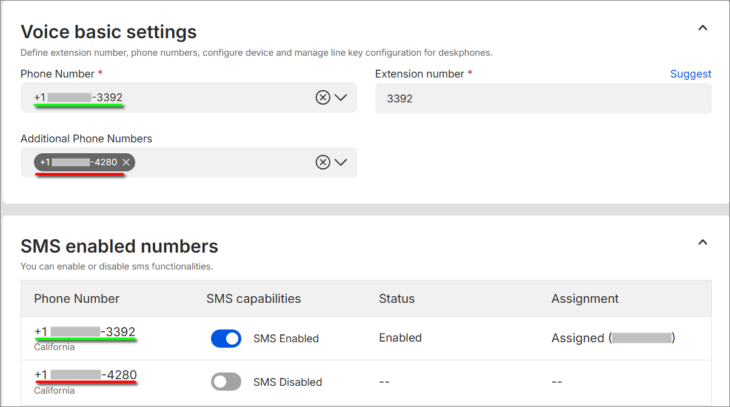Select the Assignment column header
Viewport: 730px width, 407px height.
click(584, 299)
